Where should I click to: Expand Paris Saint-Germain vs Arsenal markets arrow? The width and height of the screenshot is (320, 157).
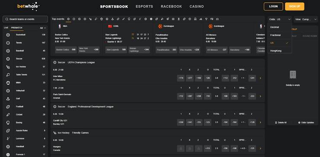point(260,96)
